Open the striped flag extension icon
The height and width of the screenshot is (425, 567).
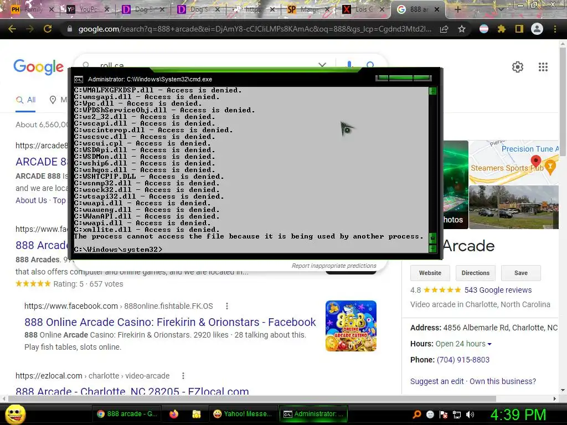pyautogui.click(x=484, y=29)
